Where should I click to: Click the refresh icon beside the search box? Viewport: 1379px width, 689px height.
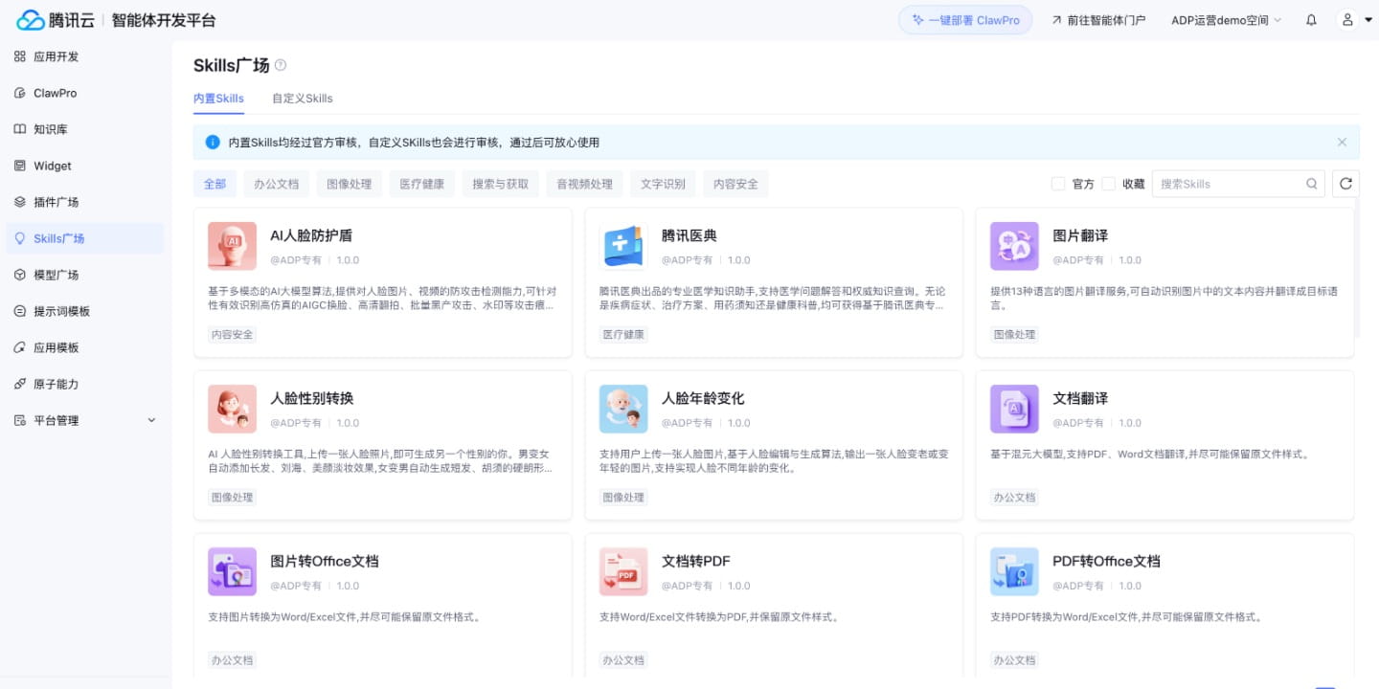coord(1345,184)
